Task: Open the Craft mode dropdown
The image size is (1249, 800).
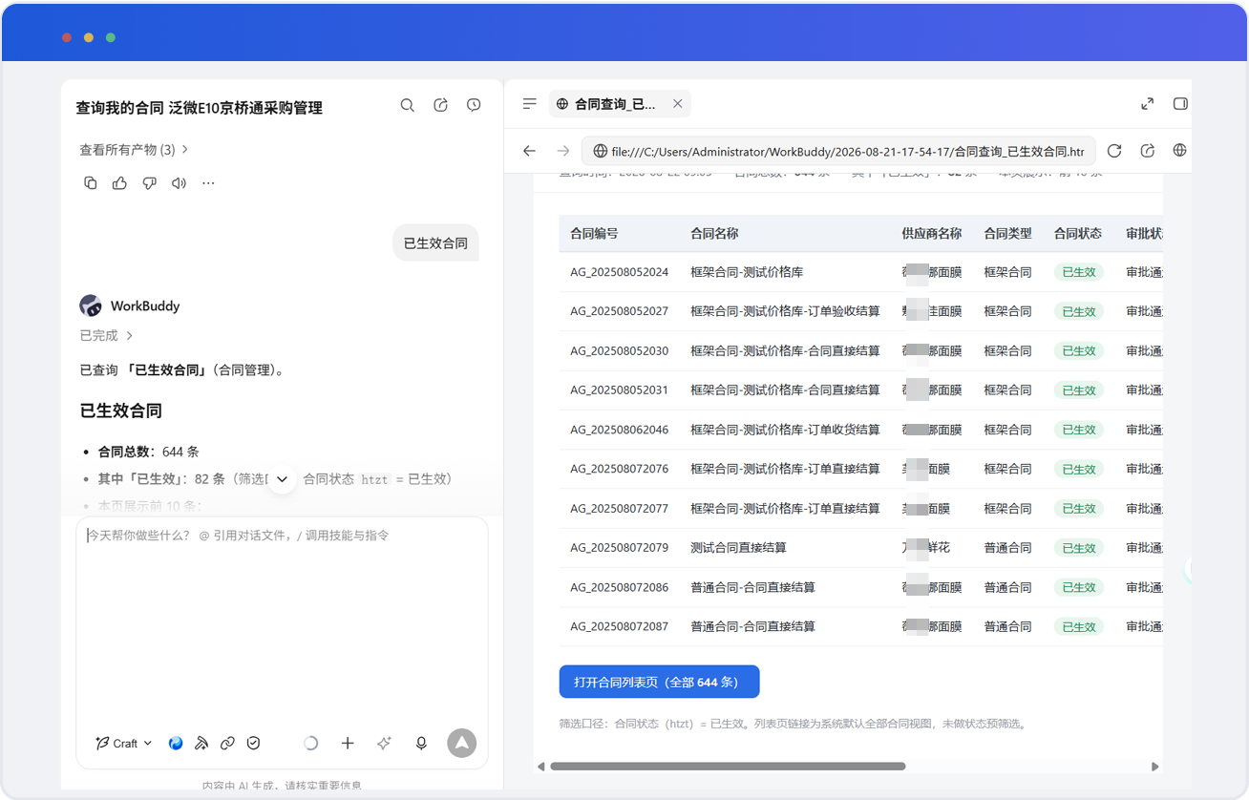Action: (124, 743)
